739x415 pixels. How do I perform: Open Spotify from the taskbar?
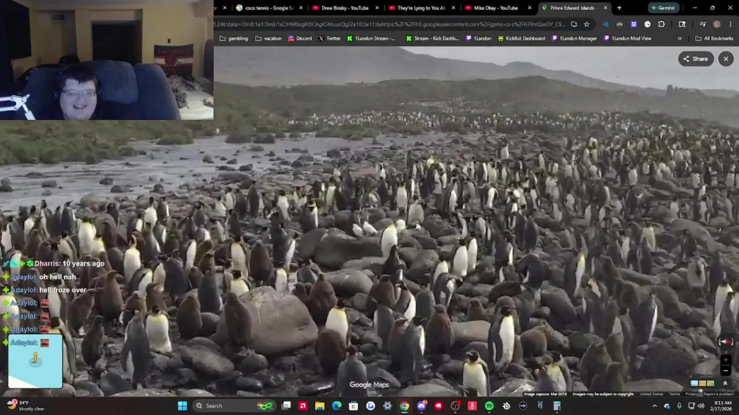(489, 406)
